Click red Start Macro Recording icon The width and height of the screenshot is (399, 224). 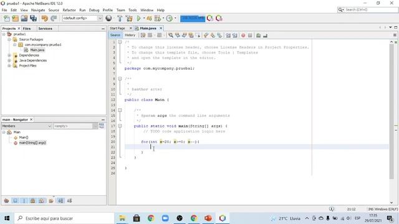point(243,35)
